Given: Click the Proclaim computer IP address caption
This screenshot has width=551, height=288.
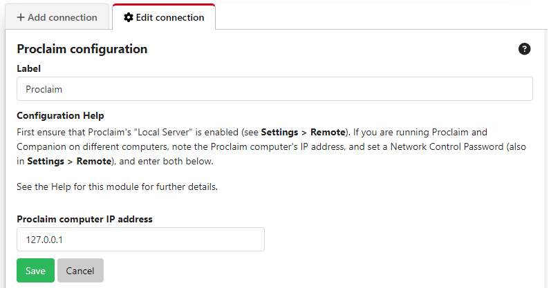Looking at the screenshot, I should pos(84,219).
